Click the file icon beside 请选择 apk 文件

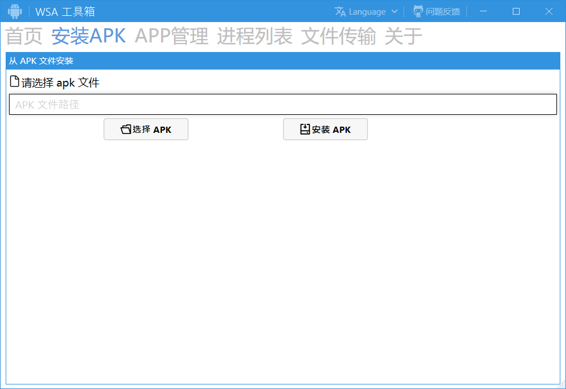(15, 81)
